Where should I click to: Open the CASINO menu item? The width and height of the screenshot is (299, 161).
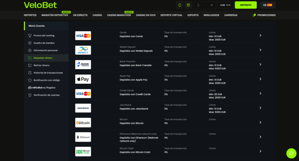point(97,15)
